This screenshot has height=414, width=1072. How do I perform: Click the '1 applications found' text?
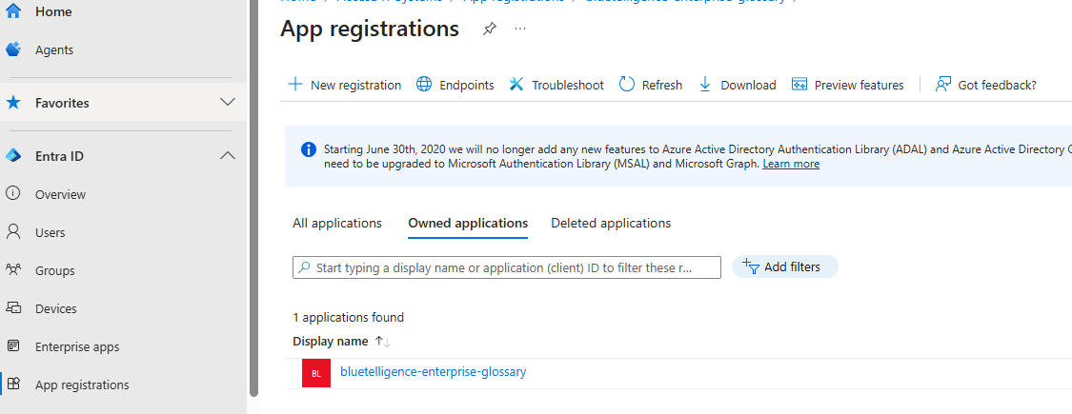[x=349, y=318]
